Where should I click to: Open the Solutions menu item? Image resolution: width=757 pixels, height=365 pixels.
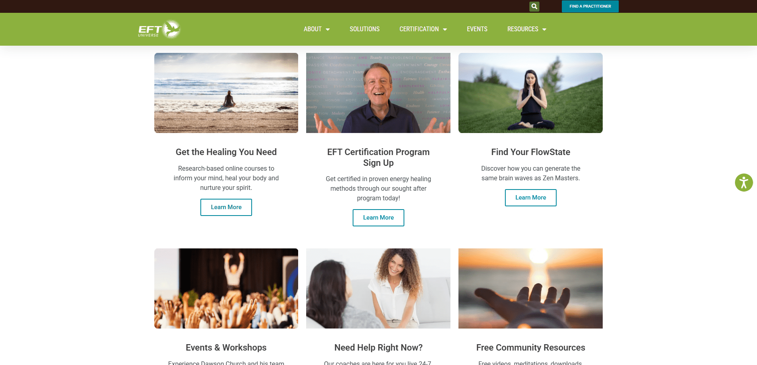click(x=365, y=29)
